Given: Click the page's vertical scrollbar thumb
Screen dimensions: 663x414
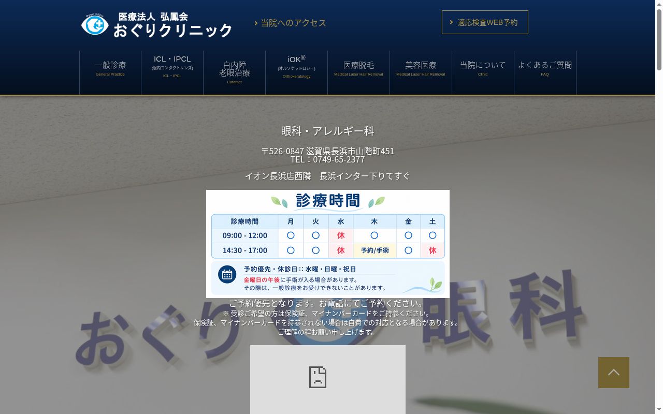Looking at the screenshot, I should pyautogui.click(x=659, y=39).
